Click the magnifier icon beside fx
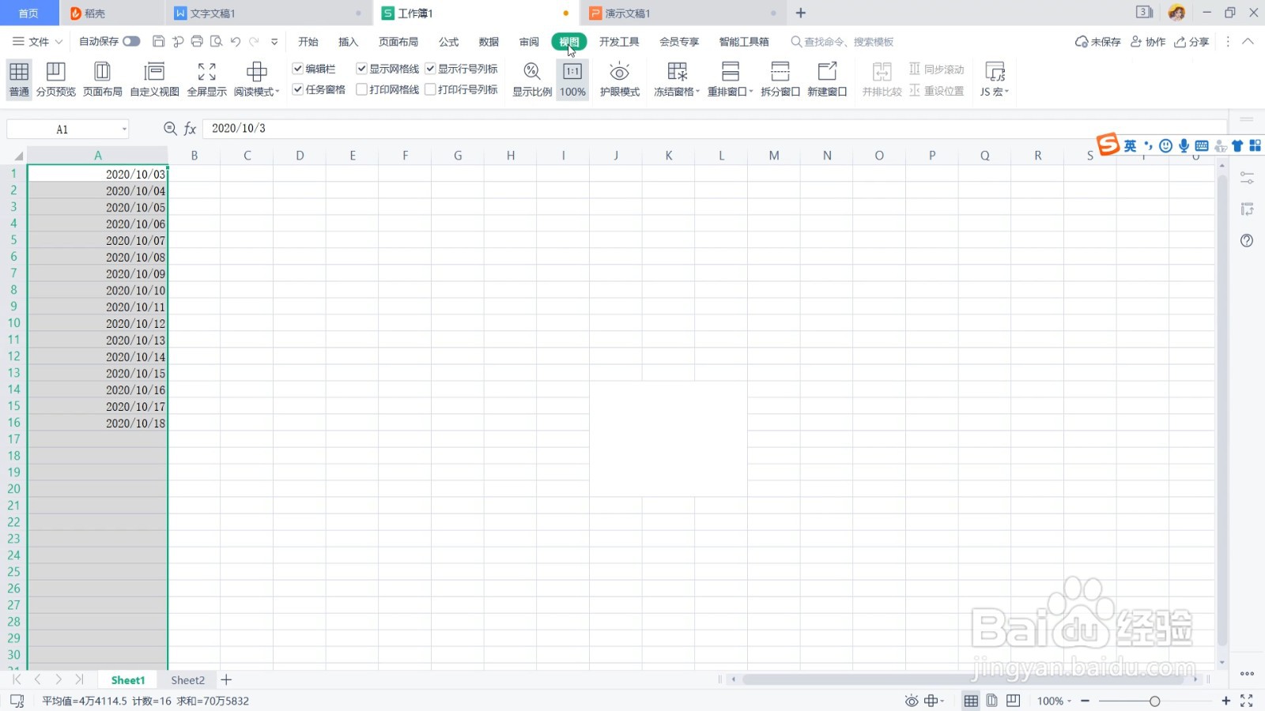Image resolution: width=1265 pixels, height=711 pixels. click(x=170, y=129)
